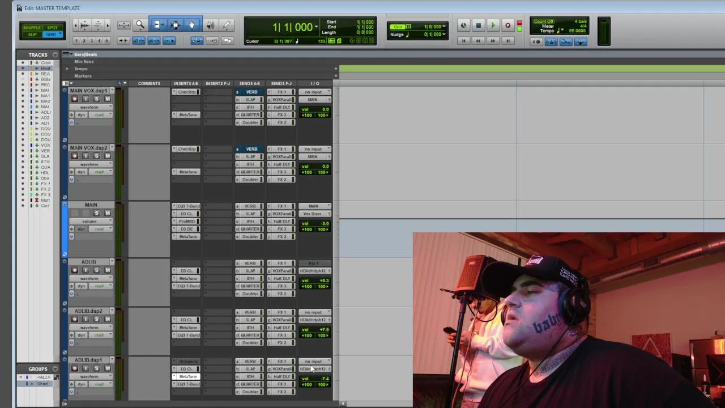Open MAIN VOX.dup1 waveform view selector

click(x=91, y=107)
